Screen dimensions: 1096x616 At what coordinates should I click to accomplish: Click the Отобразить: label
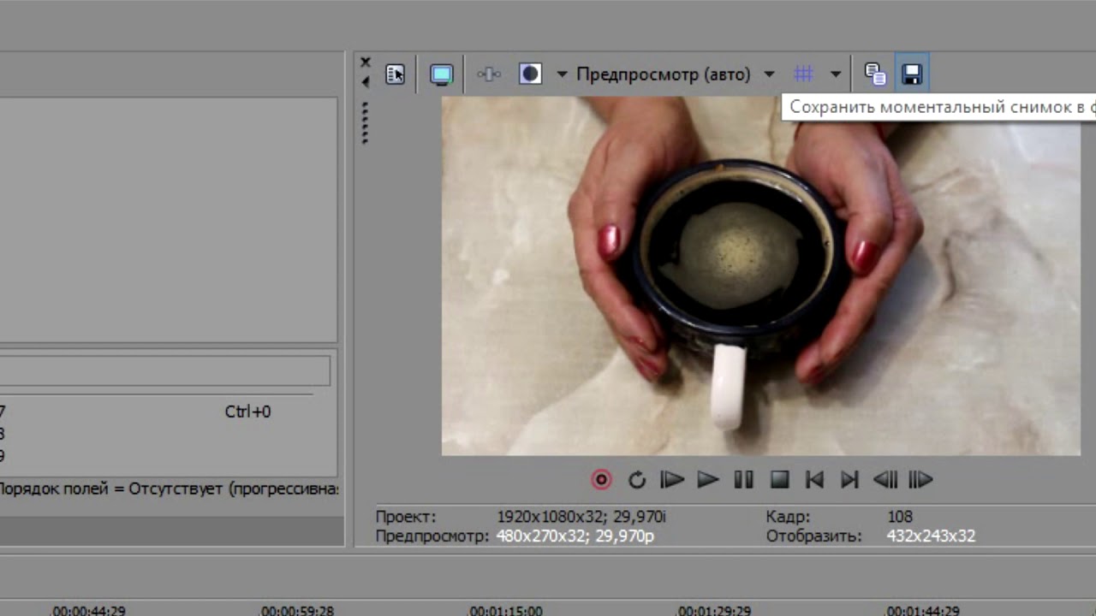point(813,536)
